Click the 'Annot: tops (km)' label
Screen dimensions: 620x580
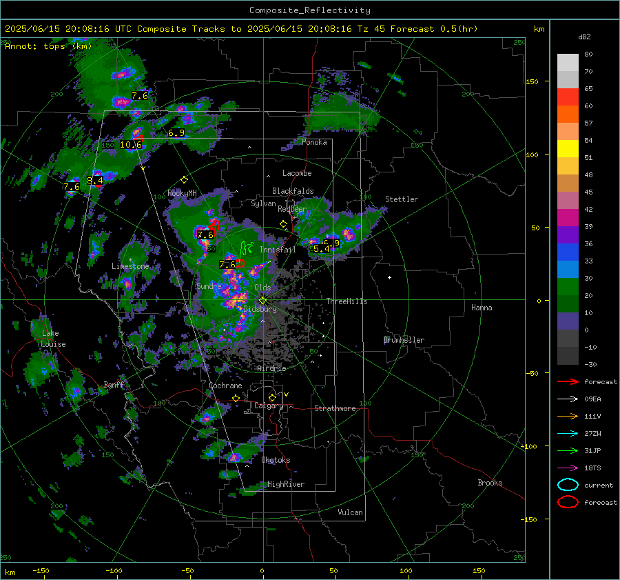(x=48, y=46)
